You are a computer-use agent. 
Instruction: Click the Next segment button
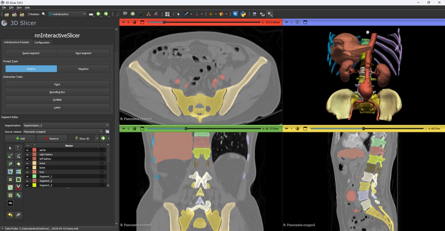click(83, 53)
